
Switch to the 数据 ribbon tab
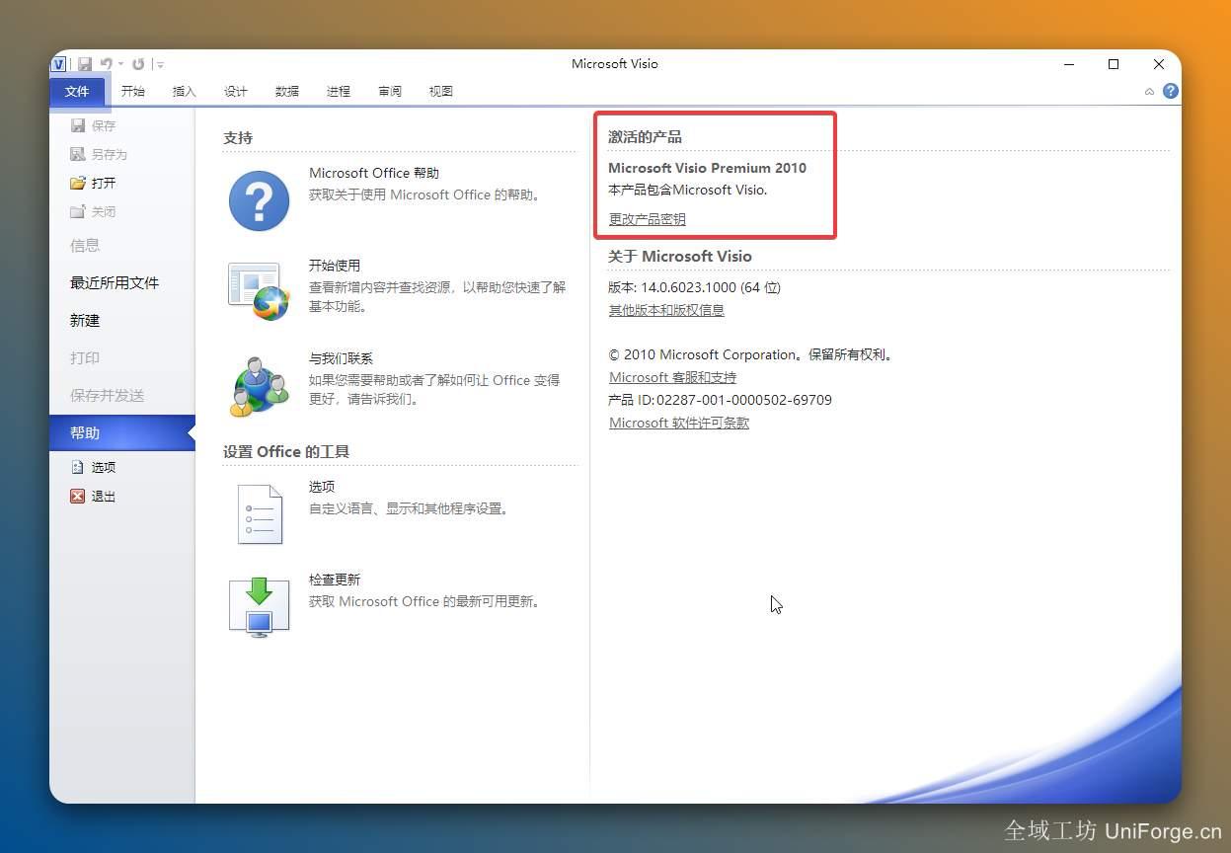click(x=287, y=91)
